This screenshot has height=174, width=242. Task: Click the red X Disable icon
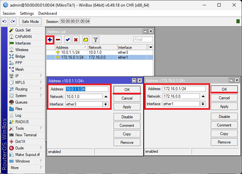(x=76, y=40)
